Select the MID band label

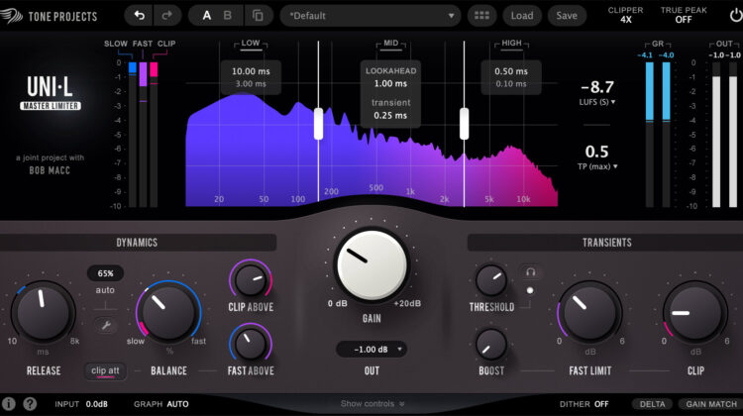point(391,44)
